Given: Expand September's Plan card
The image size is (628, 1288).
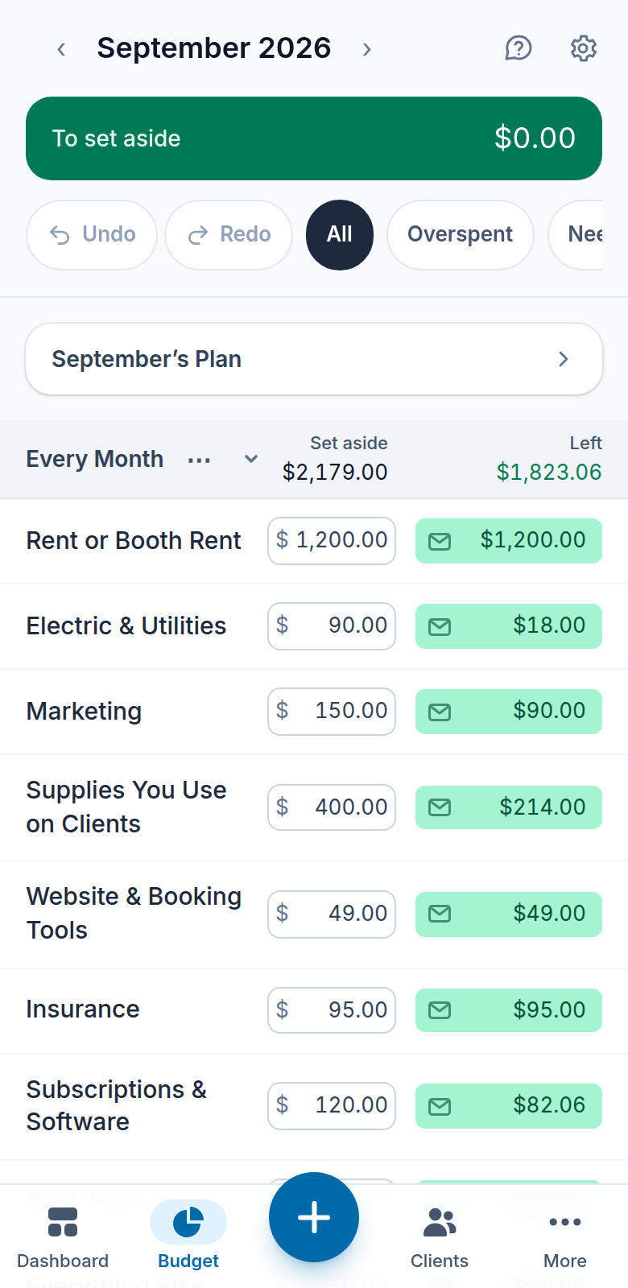Looking at the screenshot, I should [314, 359].
